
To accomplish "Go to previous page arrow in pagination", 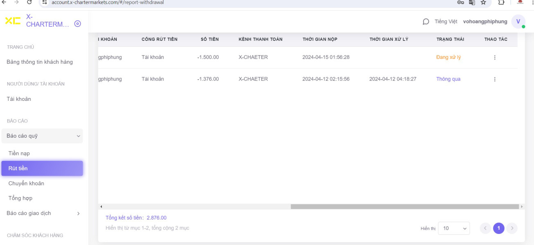I will point(485,228).
